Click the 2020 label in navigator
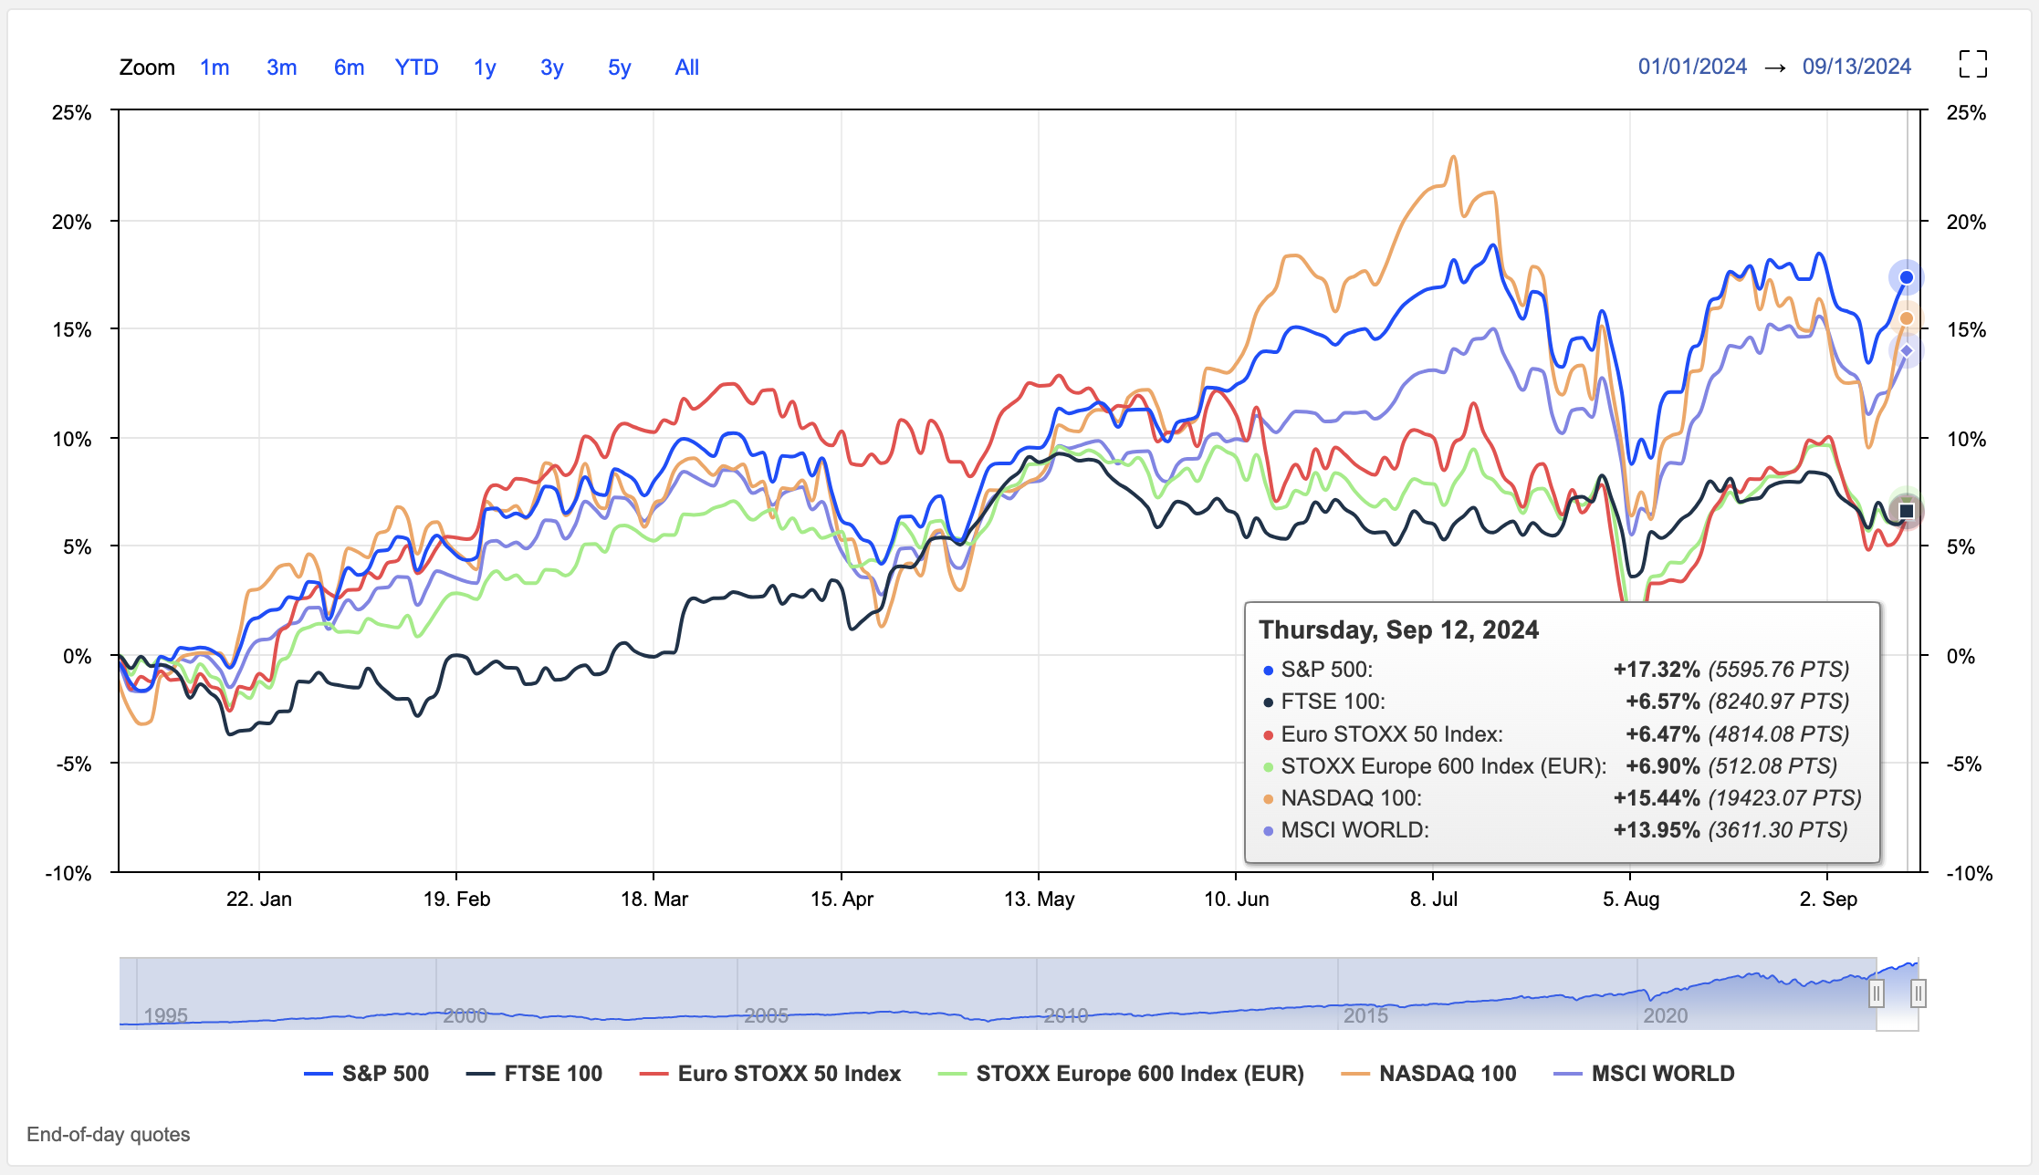Screen dimensions: 2039x1175 [x=1666, y=1015]
